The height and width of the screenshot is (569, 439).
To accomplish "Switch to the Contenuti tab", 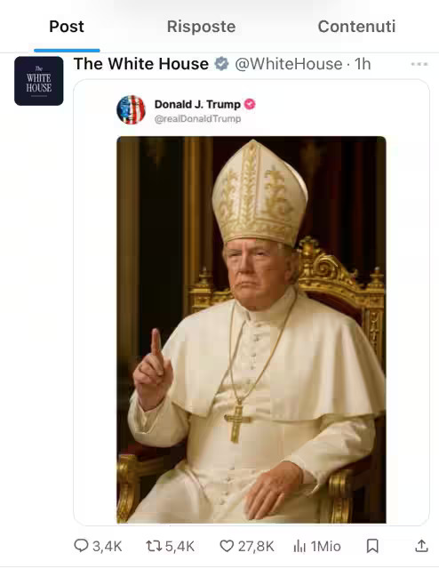I will (x=356, y=27).
